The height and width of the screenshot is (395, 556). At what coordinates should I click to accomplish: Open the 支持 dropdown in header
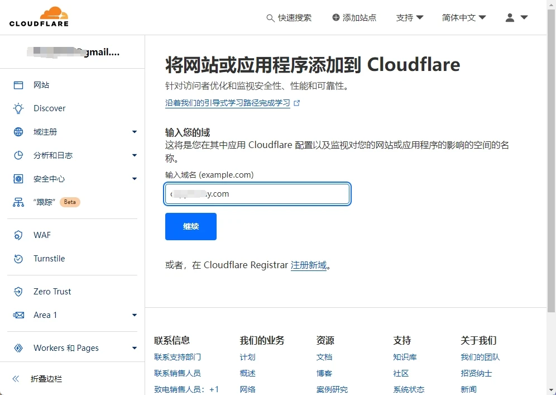[x=410, y=17]
